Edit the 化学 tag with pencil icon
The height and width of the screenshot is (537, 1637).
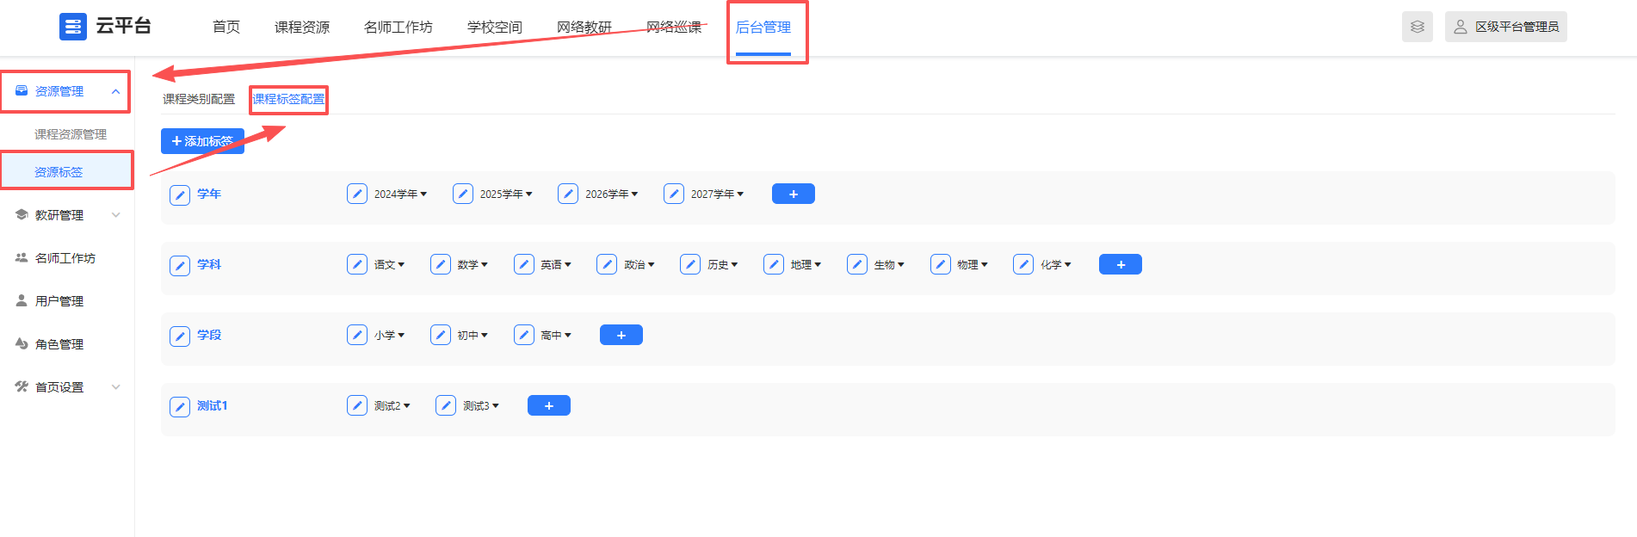(x=1023, y=264)
